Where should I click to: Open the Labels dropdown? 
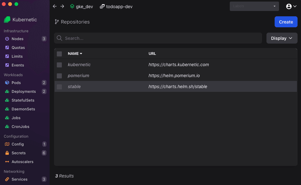point(254,6)
